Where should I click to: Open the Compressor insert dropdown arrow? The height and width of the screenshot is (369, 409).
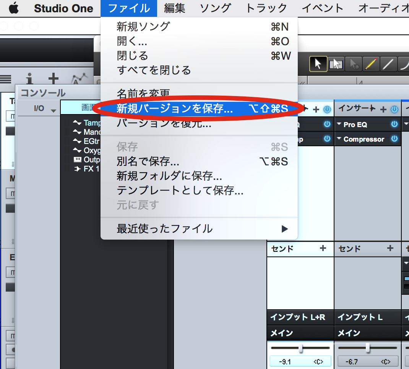point(339,139)
